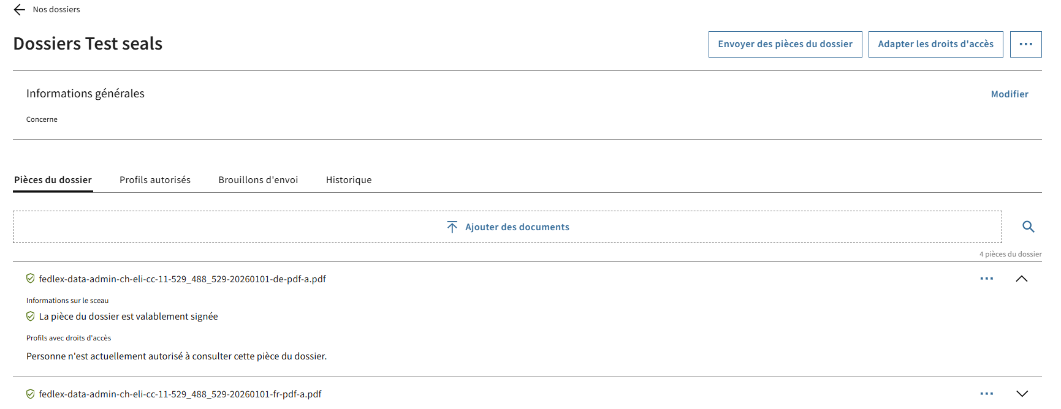Click the Ajouter des documents upload area
The image size is (1061, 409).
pos(508,227)
